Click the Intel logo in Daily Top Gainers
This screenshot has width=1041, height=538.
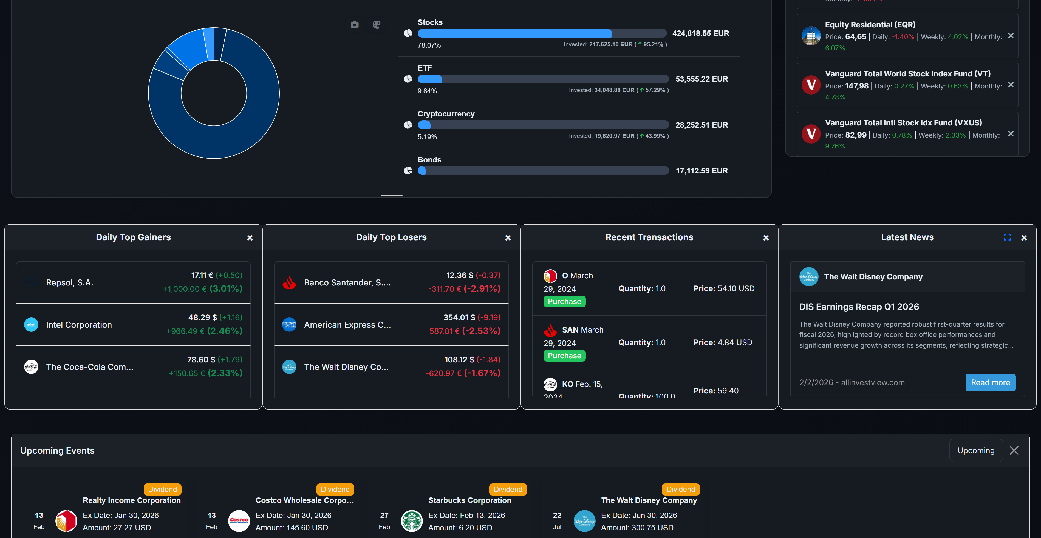[31, 325]
